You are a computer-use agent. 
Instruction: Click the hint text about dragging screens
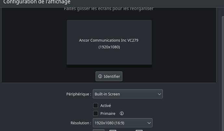[x=108, y=9]
